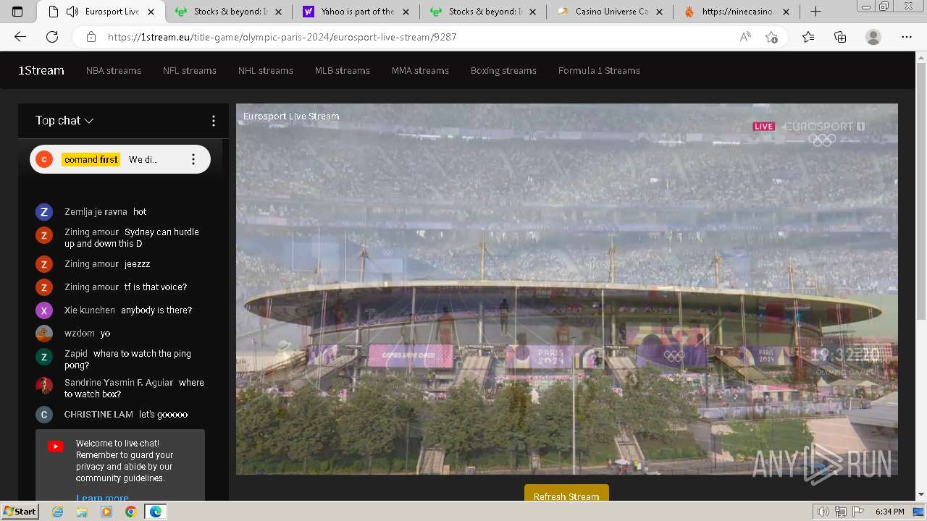
Task: Close the Casino Universe tab
Action: click(x=659, y=12)
